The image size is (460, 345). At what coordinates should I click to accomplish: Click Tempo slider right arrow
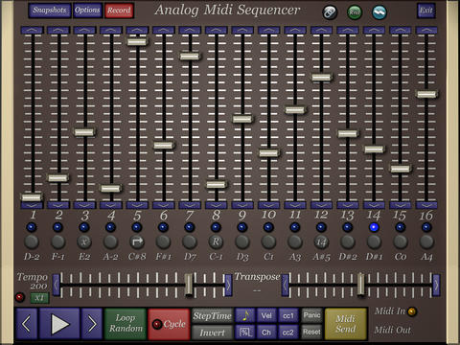click(228, 285)
